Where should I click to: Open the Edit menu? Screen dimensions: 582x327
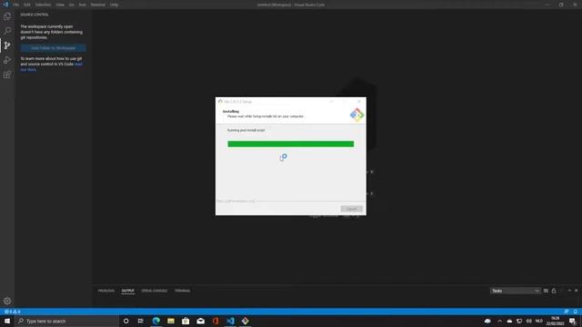point(27,5)
